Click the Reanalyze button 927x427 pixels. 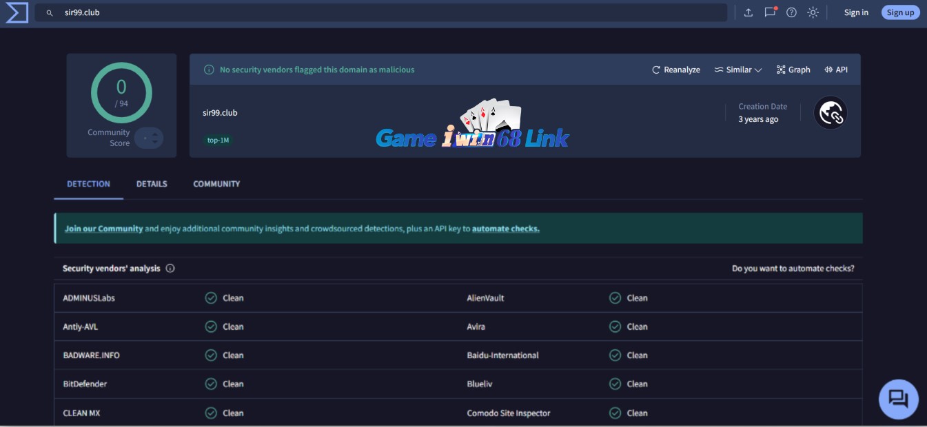tap(676, 70)
